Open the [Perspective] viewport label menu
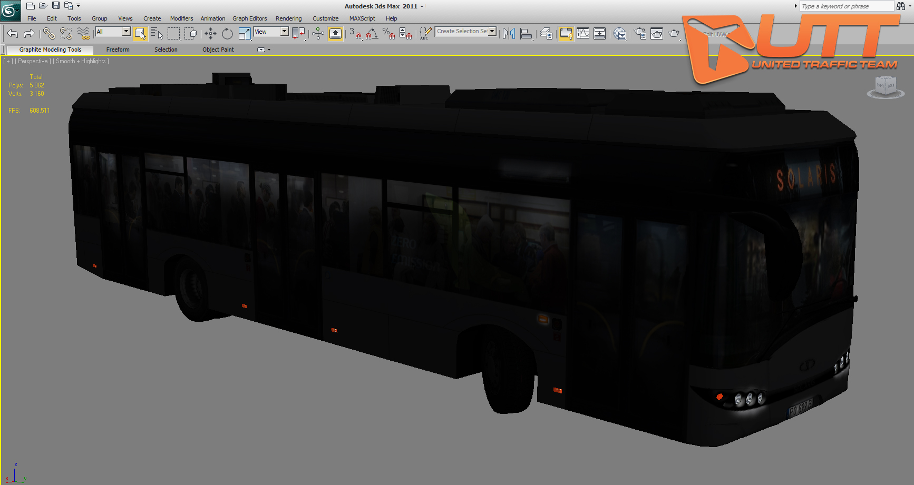The height and width of the screenshot is (485, 914). click(x=33, y=61)
